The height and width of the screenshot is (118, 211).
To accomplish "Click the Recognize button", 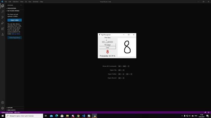I will coord(107,45).
